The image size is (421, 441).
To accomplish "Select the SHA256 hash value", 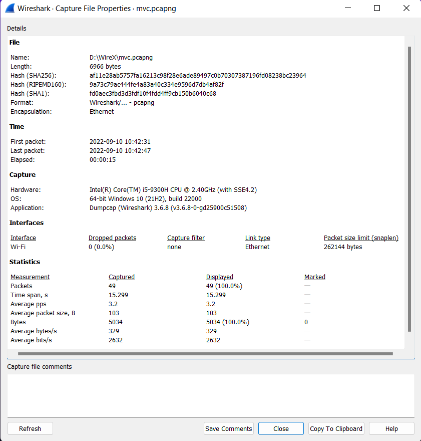I will (198, 75).
